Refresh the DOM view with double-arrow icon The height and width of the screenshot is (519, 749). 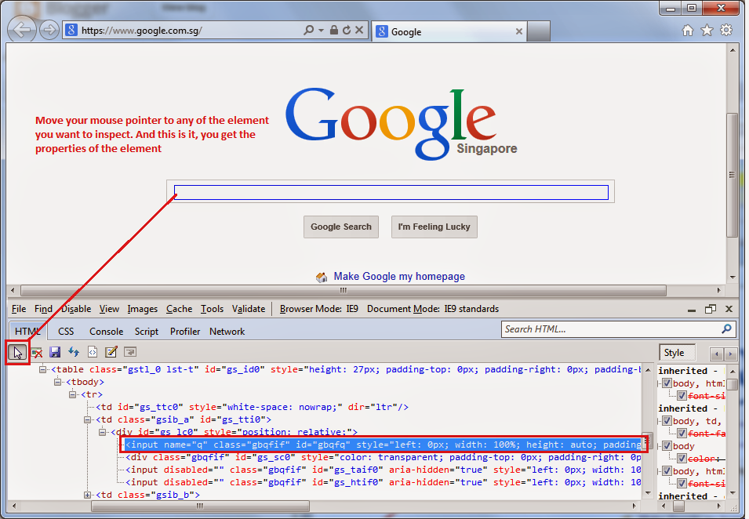74,352
